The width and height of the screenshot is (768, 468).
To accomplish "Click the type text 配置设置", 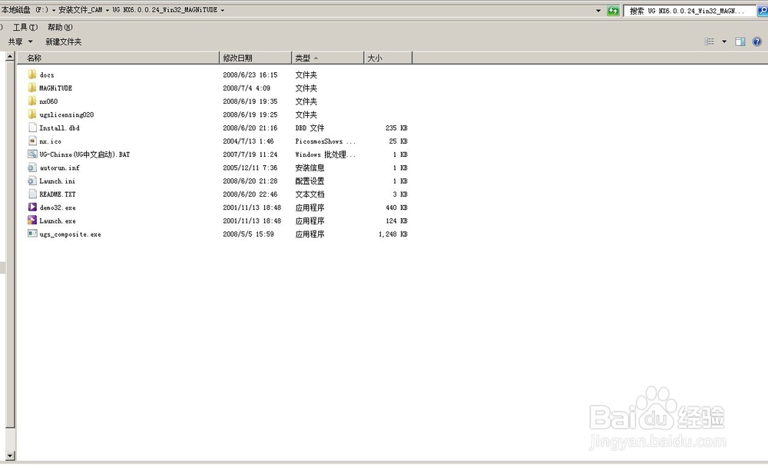I will click(x=310, y=181).
